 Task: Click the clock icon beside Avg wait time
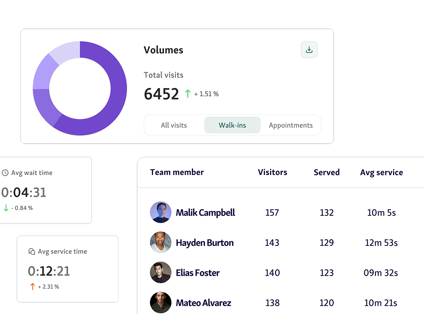click(x=5, y=173)
